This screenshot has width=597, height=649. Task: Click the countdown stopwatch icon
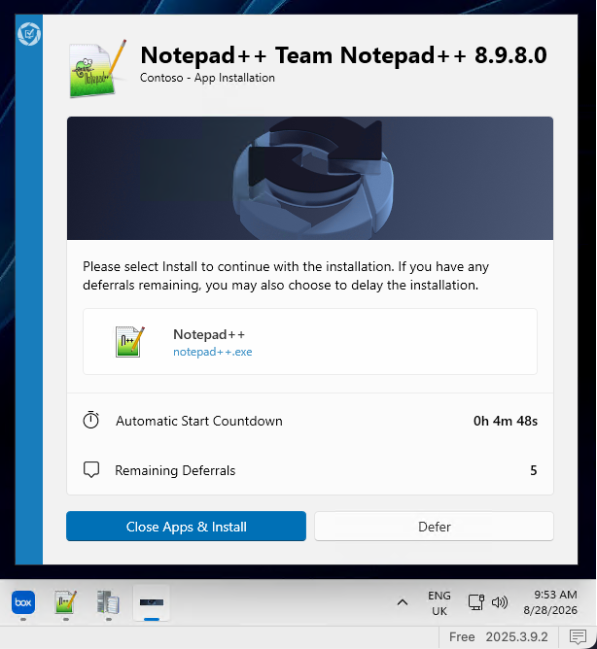(x=90, y=420)
